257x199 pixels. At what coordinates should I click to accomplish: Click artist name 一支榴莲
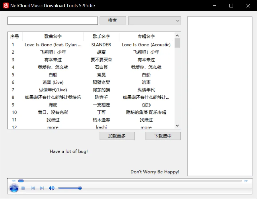(101, 105)
